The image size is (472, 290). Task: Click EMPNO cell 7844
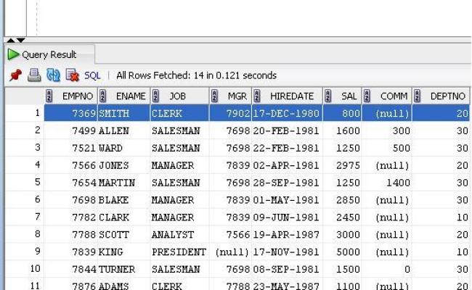point(71,269)
